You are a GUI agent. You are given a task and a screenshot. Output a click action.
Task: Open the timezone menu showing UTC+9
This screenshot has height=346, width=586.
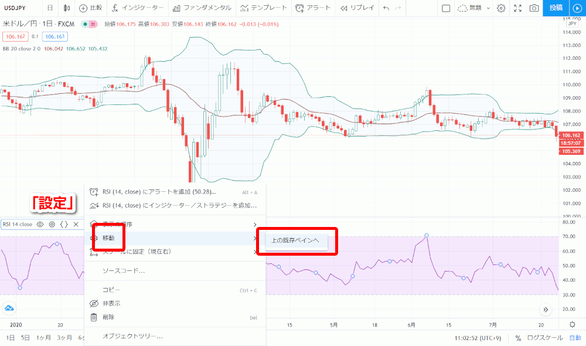tap(478, 338)
